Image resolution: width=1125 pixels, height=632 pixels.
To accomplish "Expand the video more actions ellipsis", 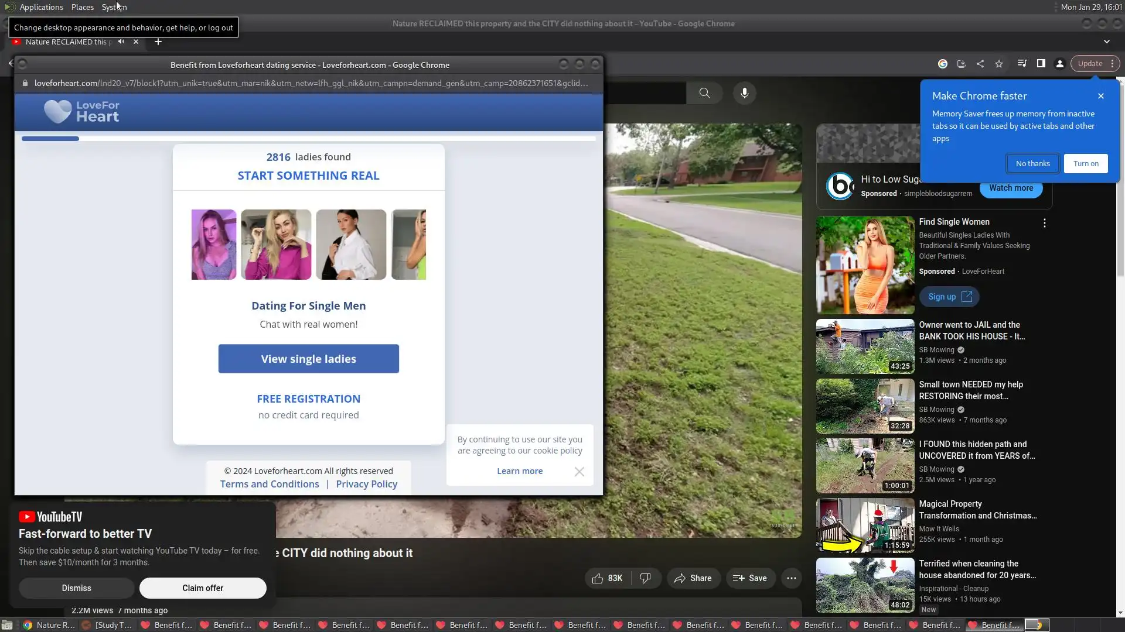I will 791,578.
